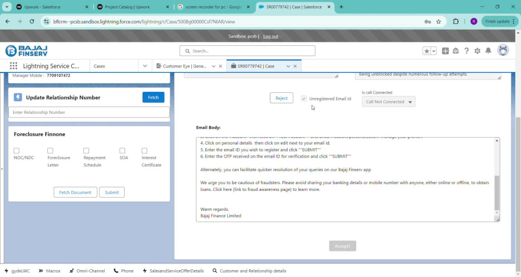Click the Bajaj Finserv logo

click(27, 51)
